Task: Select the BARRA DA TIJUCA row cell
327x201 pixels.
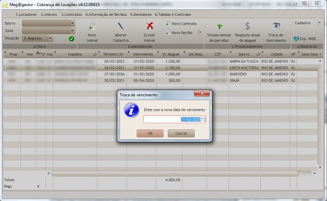Action: (244, 61)
